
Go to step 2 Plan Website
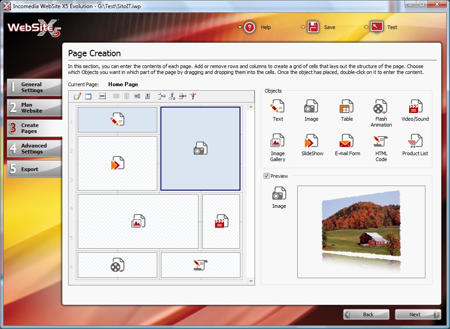tap(35, 108)
